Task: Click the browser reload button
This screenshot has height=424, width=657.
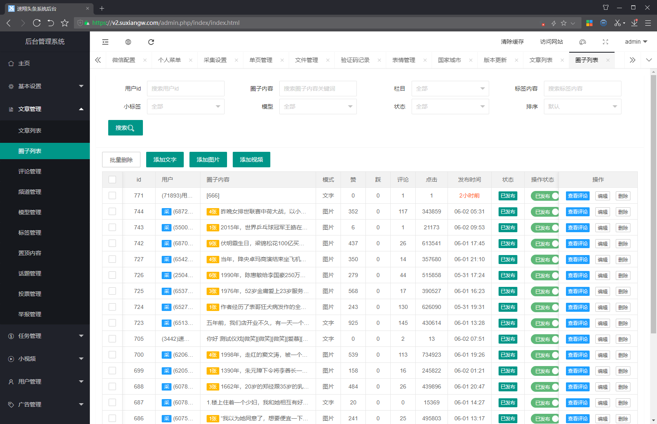Action: 37,23
